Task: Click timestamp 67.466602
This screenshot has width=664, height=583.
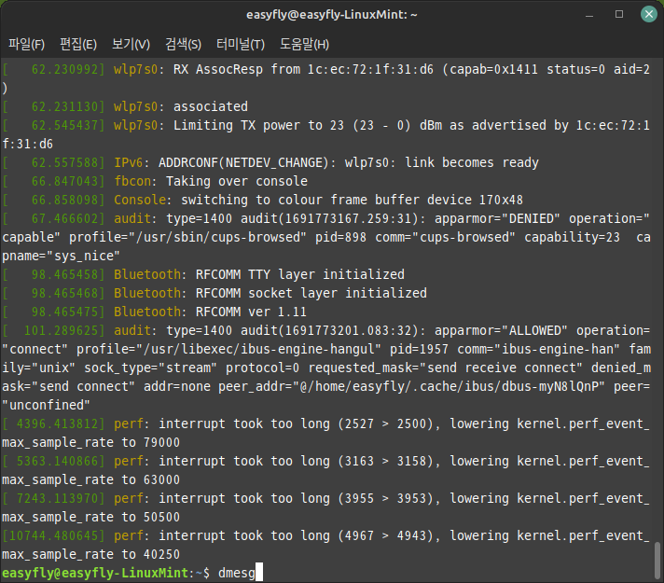Action: tap(64, 218)
